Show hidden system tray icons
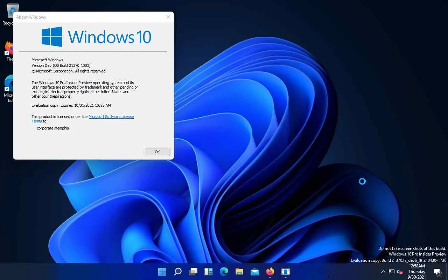 click(x=383, y=272)
